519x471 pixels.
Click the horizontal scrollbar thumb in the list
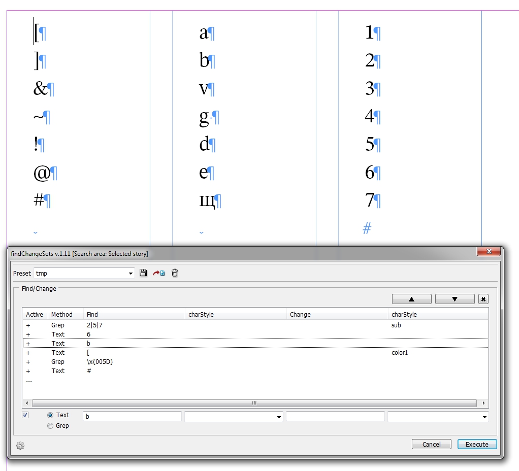point(254,403)
